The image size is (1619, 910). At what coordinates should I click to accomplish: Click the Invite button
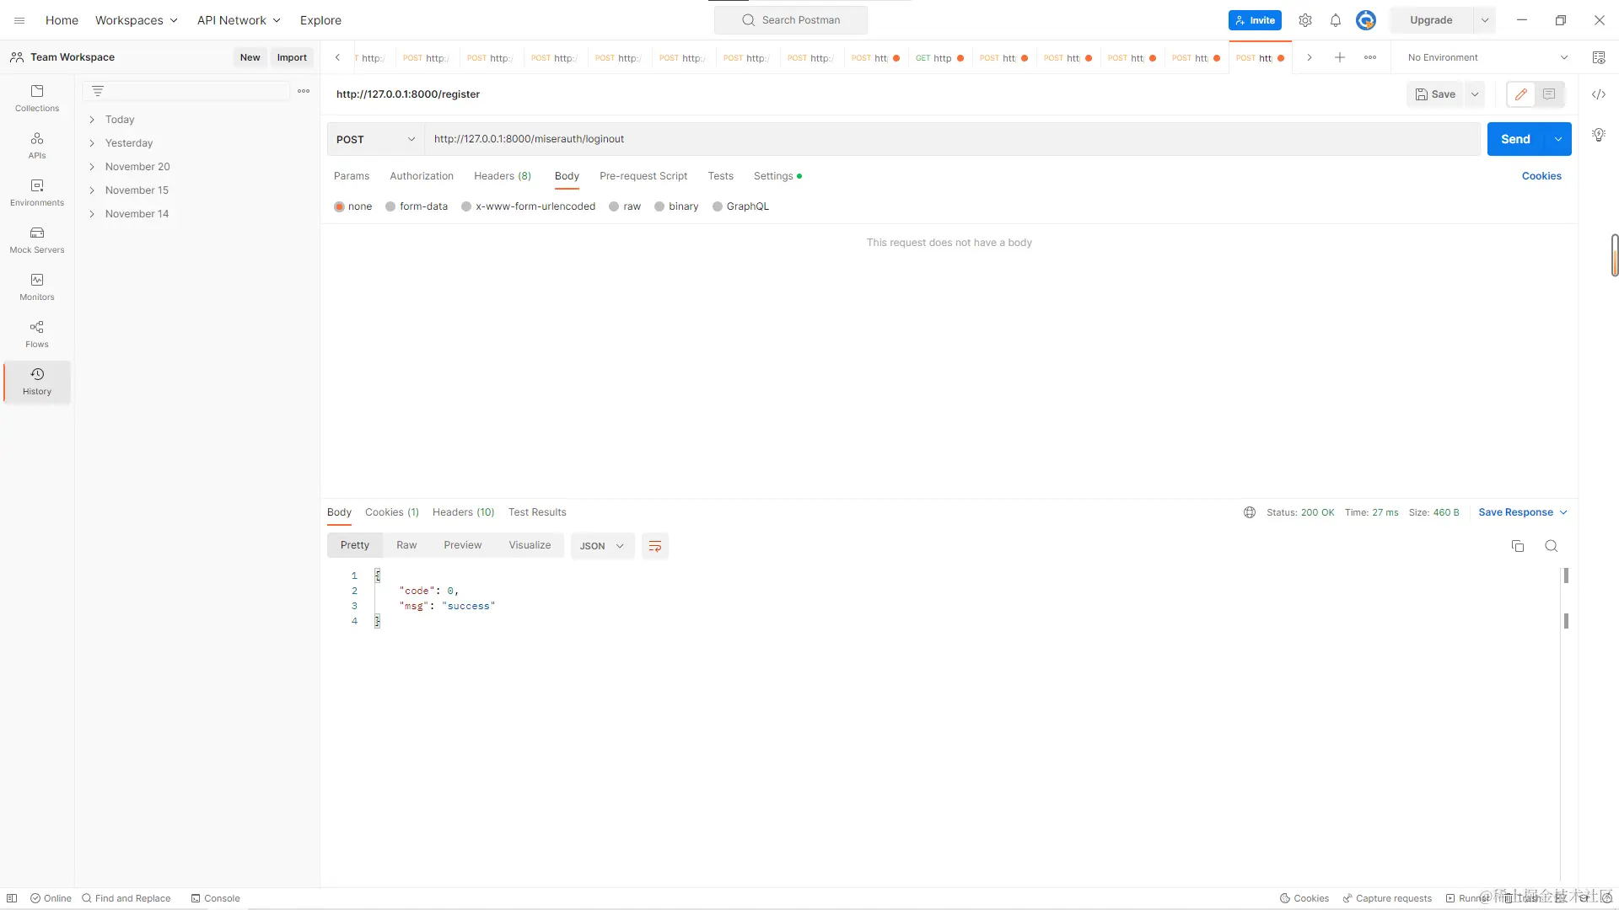click(1255, 20)
